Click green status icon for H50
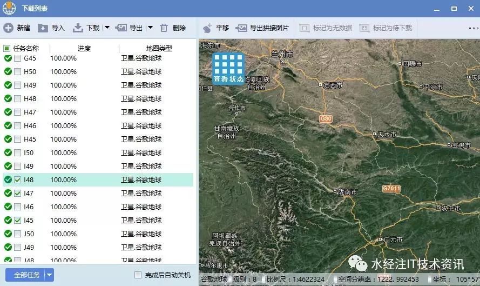 8,71
